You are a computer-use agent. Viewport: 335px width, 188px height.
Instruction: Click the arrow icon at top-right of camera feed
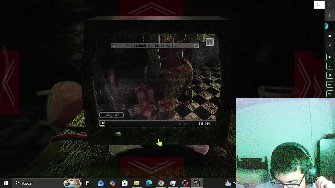[210, 42]
